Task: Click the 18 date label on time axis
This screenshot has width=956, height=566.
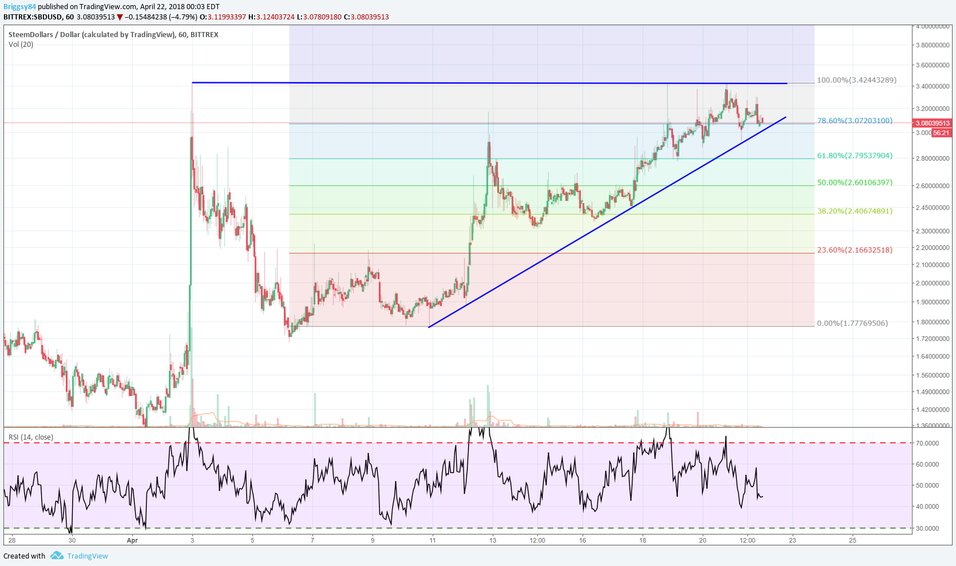Action: coord(642,540)
